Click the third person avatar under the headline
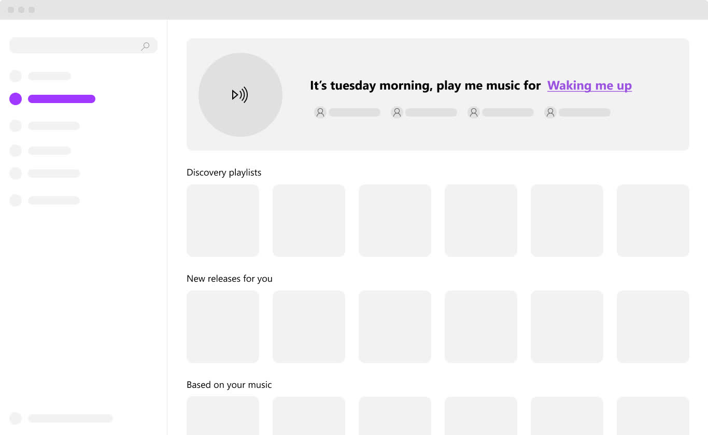 474,112
